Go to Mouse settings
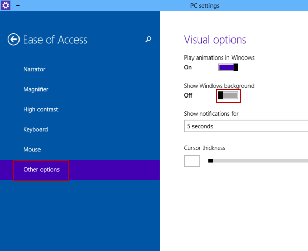This screenshot has height=251, width=308. 32,149
